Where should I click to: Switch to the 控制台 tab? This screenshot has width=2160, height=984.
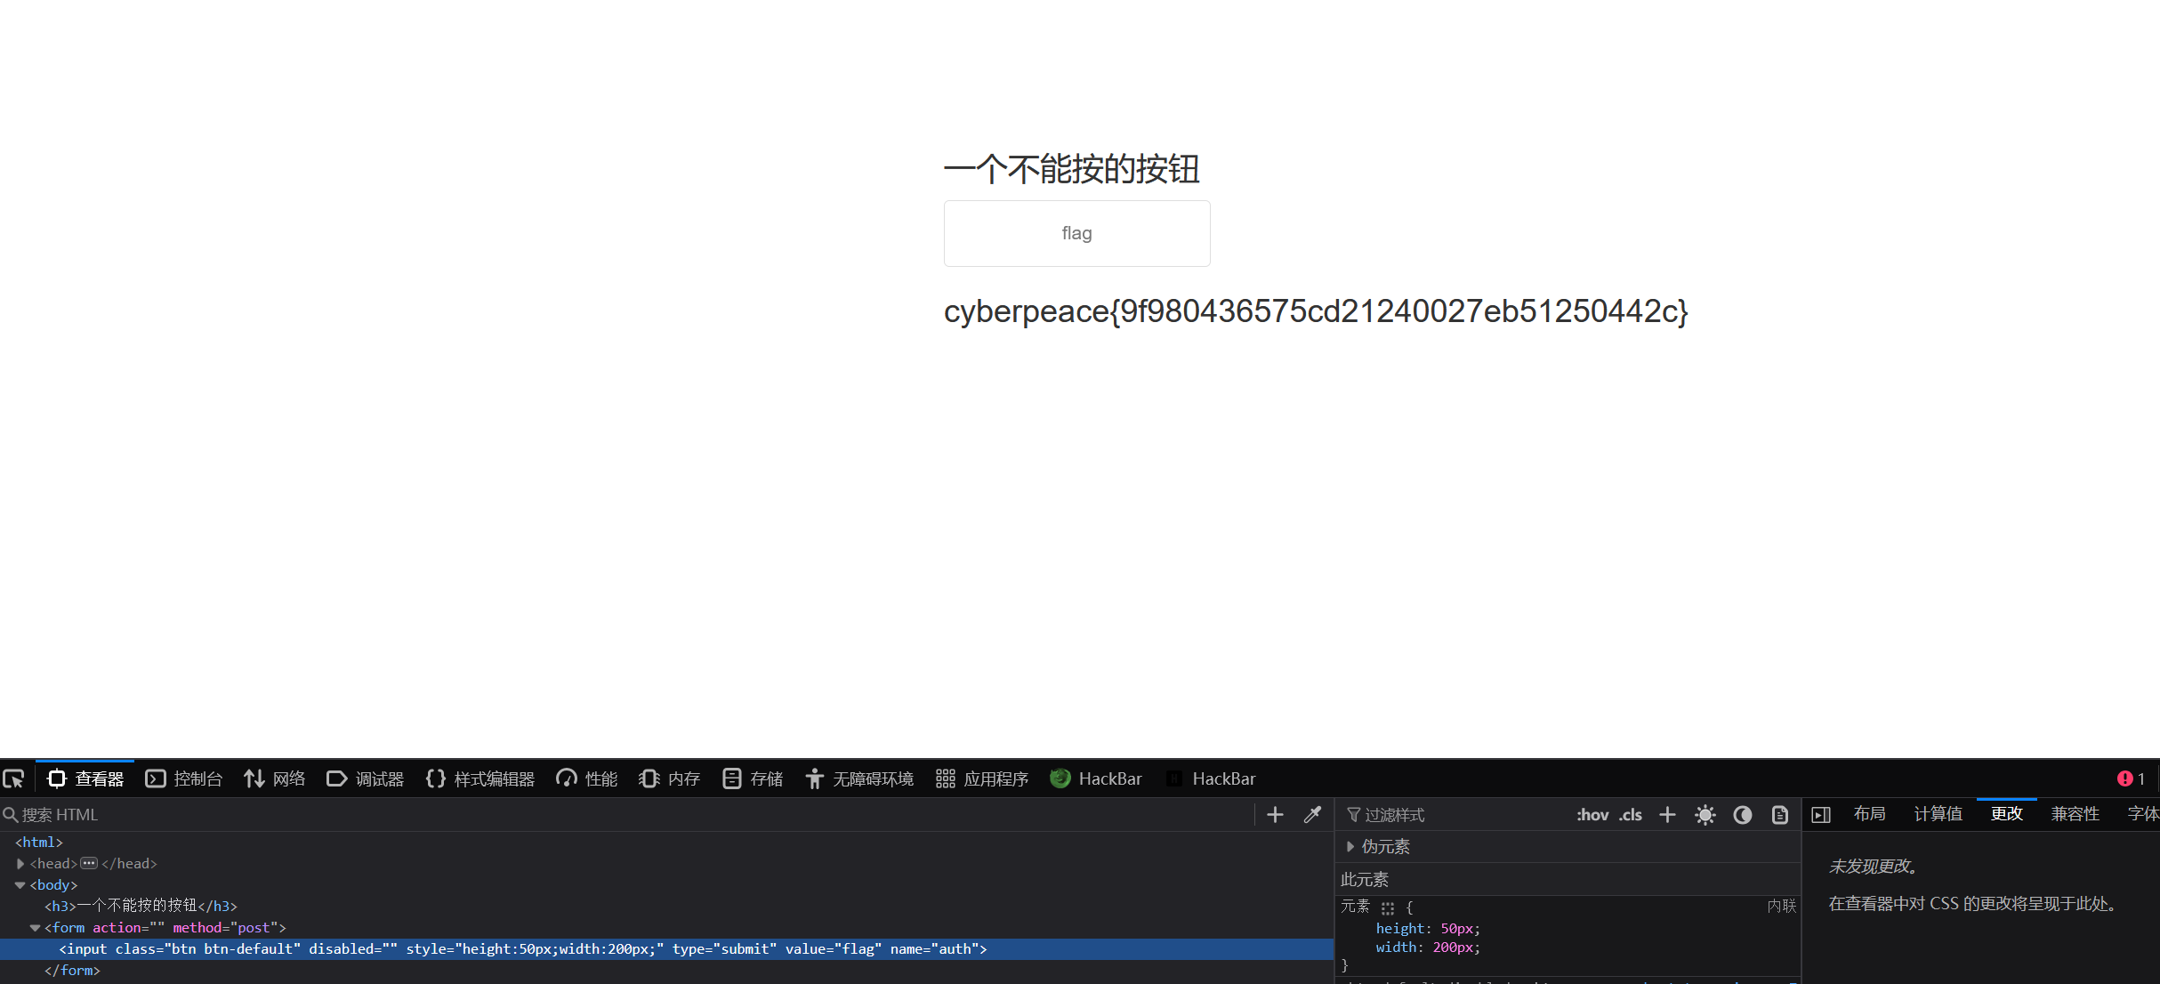[x=184, y=779]
